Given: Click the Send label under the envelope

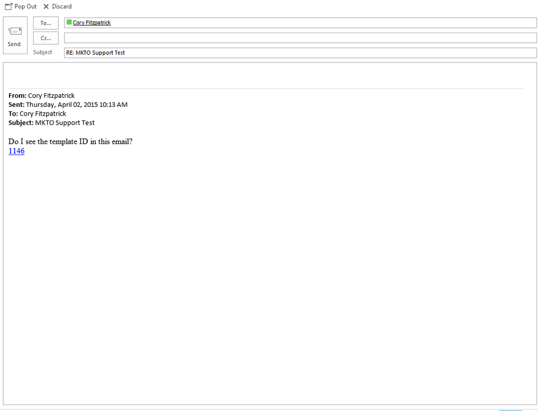Looking at the screenshot, I should pos(15,44).
